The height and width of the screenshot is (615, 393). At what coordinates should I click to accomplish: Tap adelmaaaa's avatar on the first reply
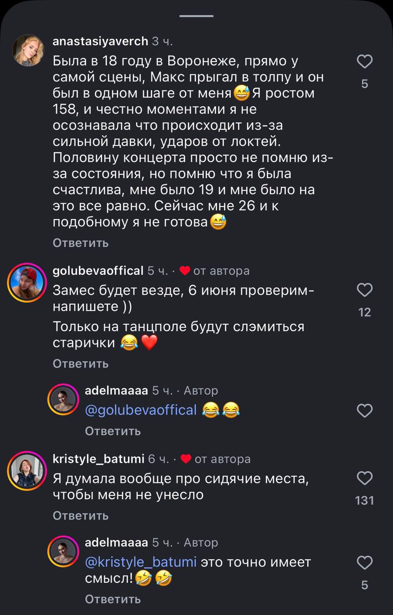click(63, 399)
